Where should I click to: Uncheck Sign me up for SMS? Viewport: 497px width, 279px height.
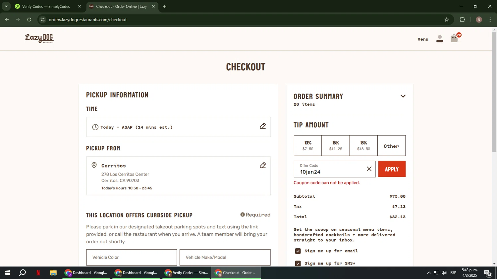point(298,263)
